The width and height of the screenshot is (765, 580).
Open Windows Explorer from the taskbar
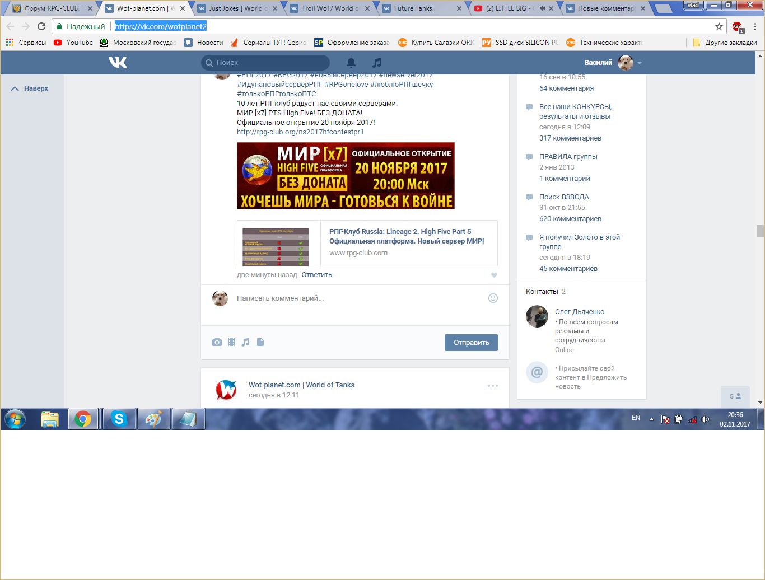point(49,419)
